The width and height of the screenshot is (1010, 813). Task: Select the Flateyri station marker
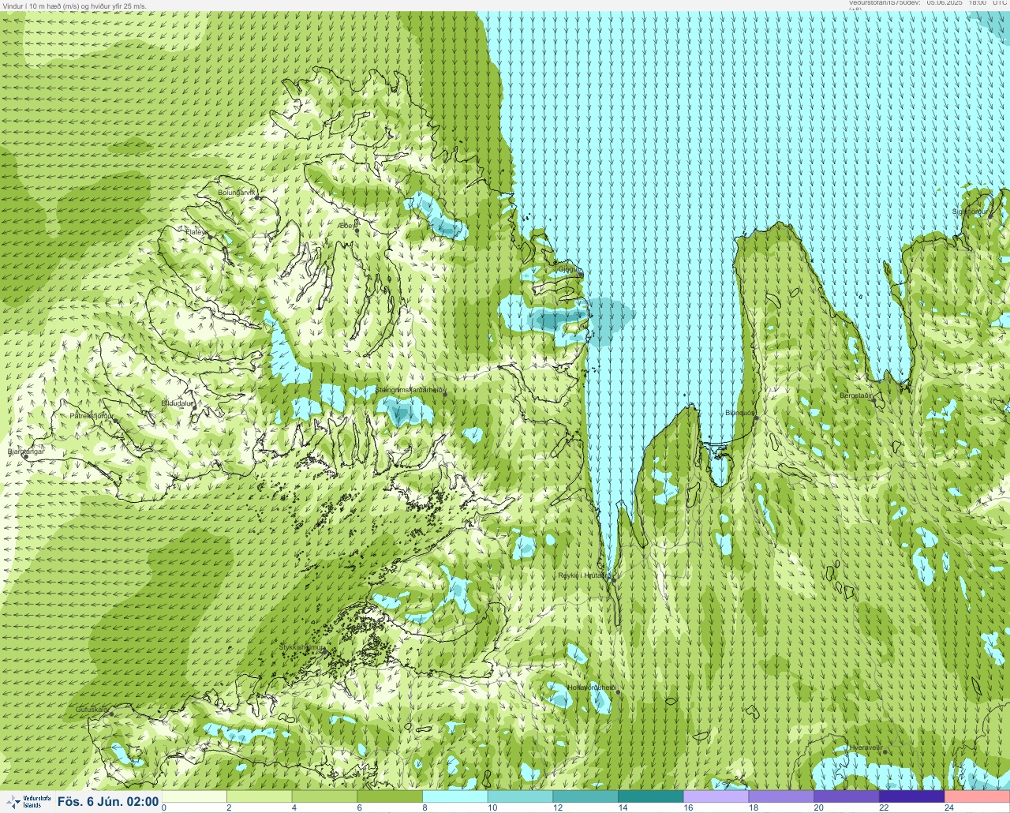click(x=210, y=235)
